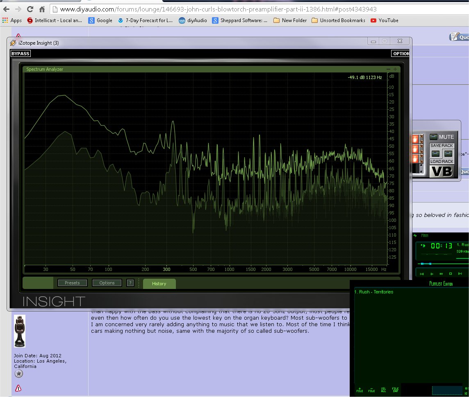Click the previous track button in player
469x397 pixels.
tap(422, 273)
